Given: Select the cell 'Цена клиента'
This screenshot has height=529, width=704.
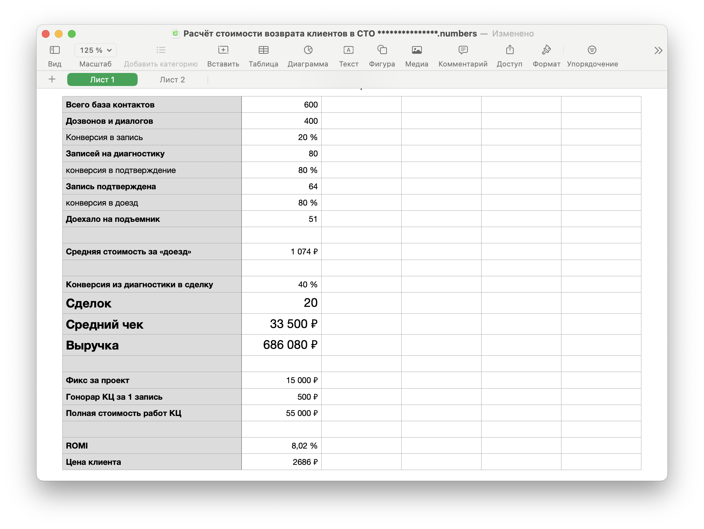Looking at the screenshot, I should 152,462.
